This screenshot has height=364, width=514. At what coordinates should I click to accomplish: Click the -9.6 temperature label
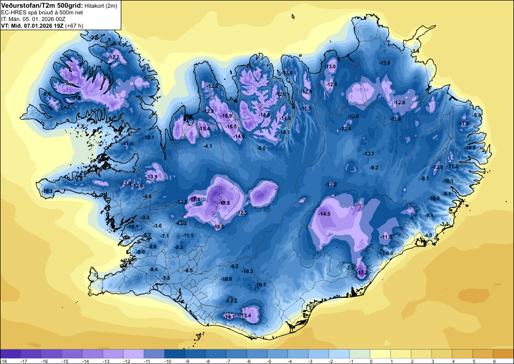pos(47,94)
